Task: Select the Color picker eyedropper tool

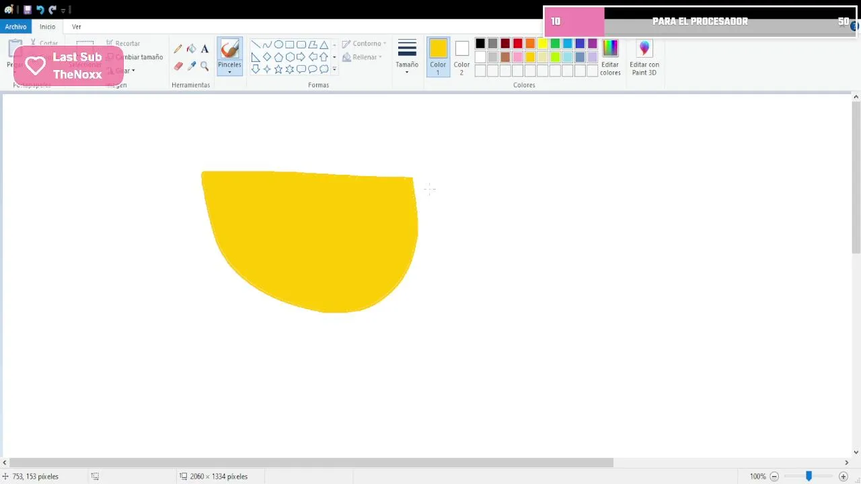Action: (x=191, y=66)
